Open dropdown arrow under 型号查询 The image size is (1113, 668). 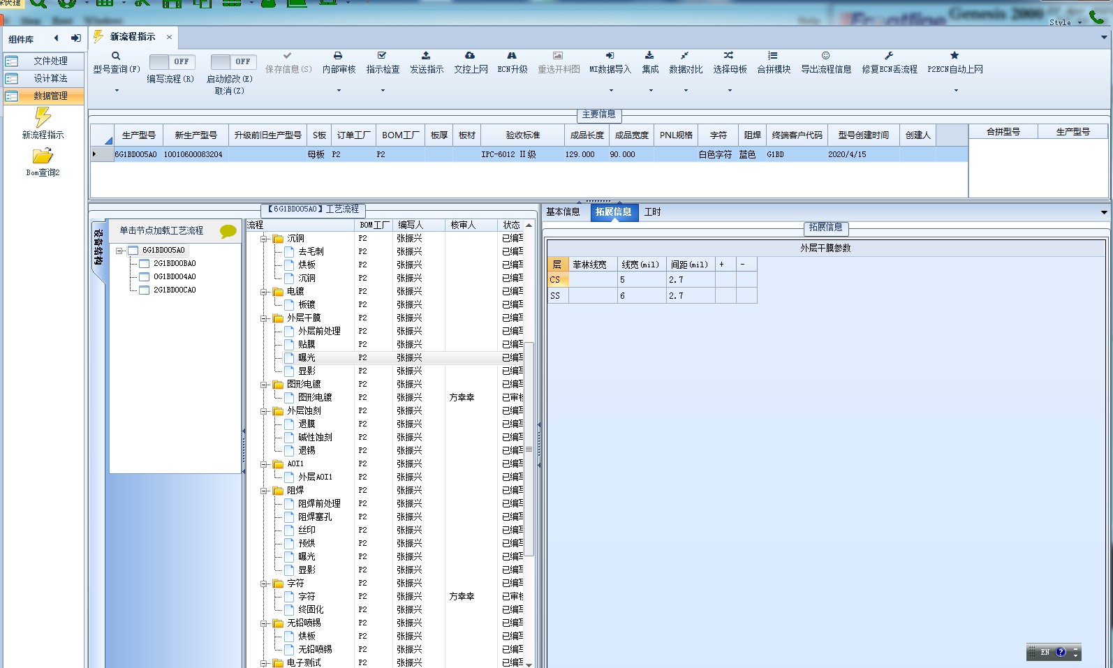tap(117, 90)
